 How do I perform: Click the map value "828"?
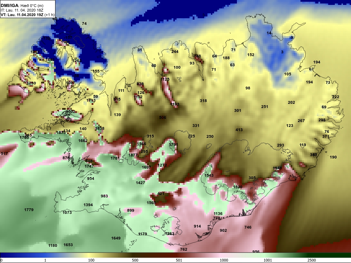click(x=140, y=84)
